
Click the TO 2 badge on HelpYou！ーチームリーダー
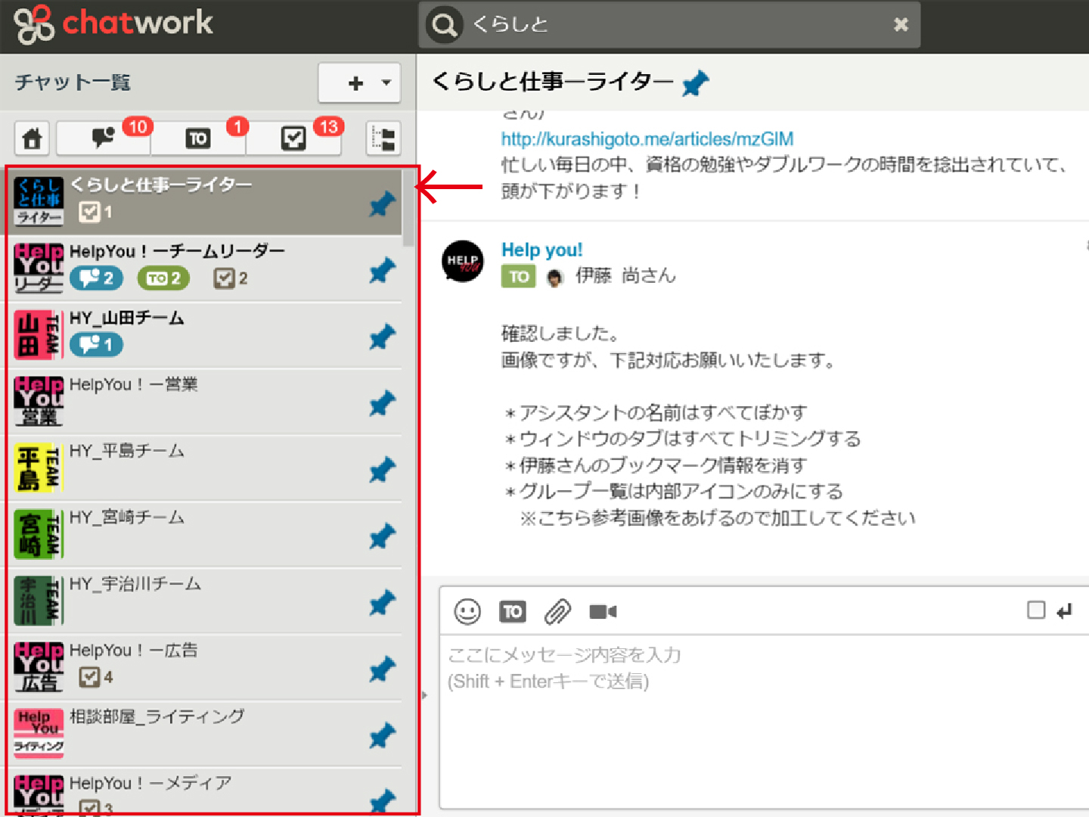[163, 278]
